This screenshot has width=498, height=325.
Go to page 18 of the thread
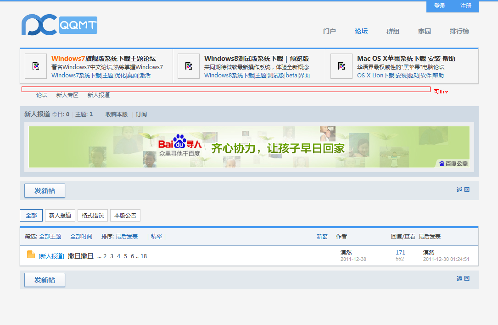(x=144, y=256)
